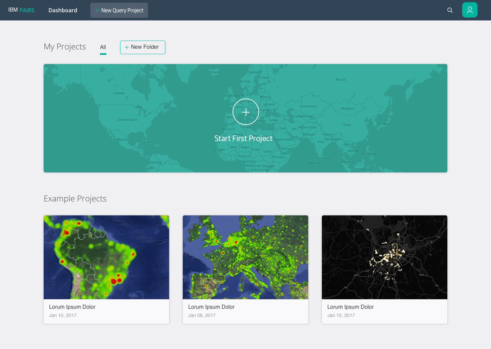Image resolution: width=491 pixels, height=349 pixels.
Task: Click Start First Project text
Action: coord(243,138)
